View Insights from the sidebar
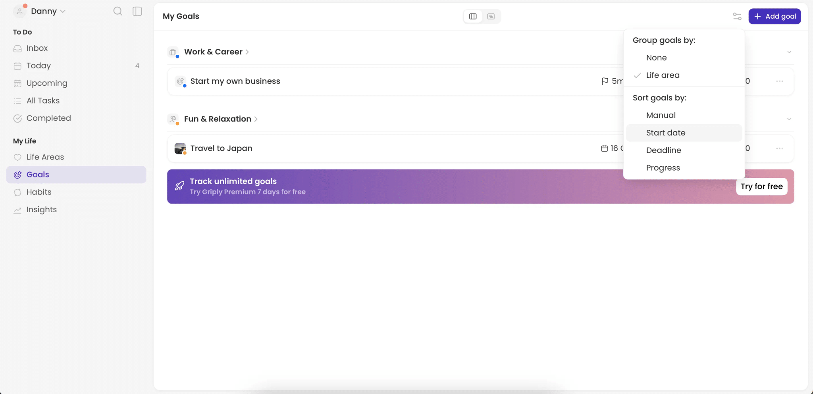This screenshot has height=394, width=813. click(42, 209)
